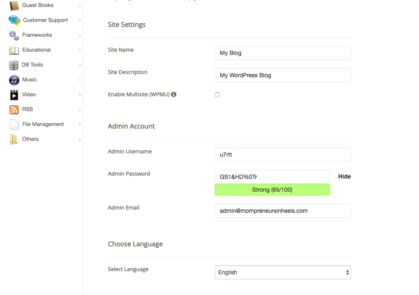
Task: Expand the File Management category arrow
Action: 80,124
